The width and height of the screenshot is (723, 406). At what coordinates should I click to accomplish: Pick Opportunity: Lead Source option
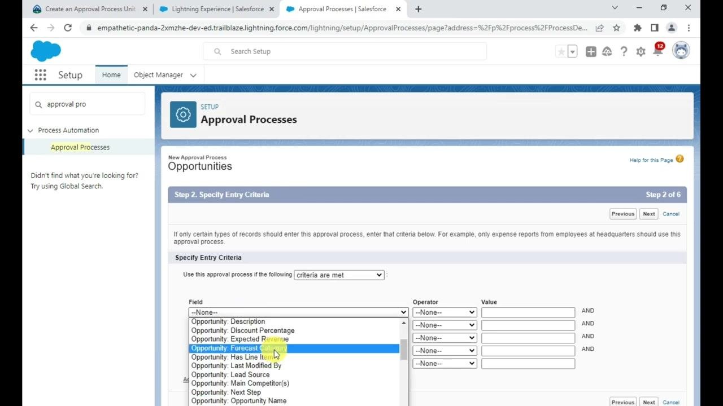pos(294,374)
